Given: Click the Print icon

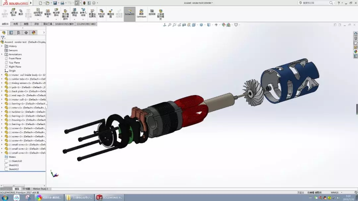Looking at the screenshot, I should tap(62, 3).
